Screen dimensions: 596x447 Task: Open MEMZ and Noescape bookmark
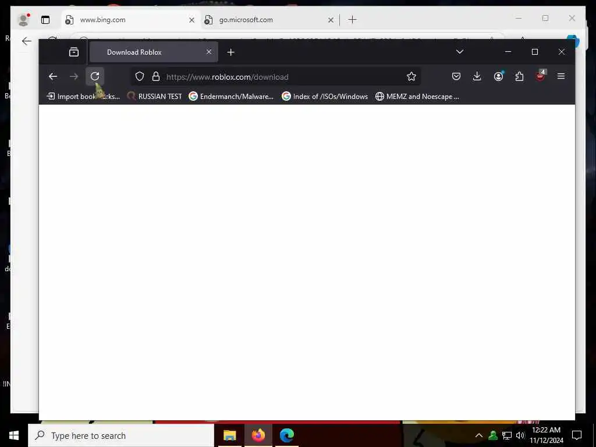coord(417,97)
